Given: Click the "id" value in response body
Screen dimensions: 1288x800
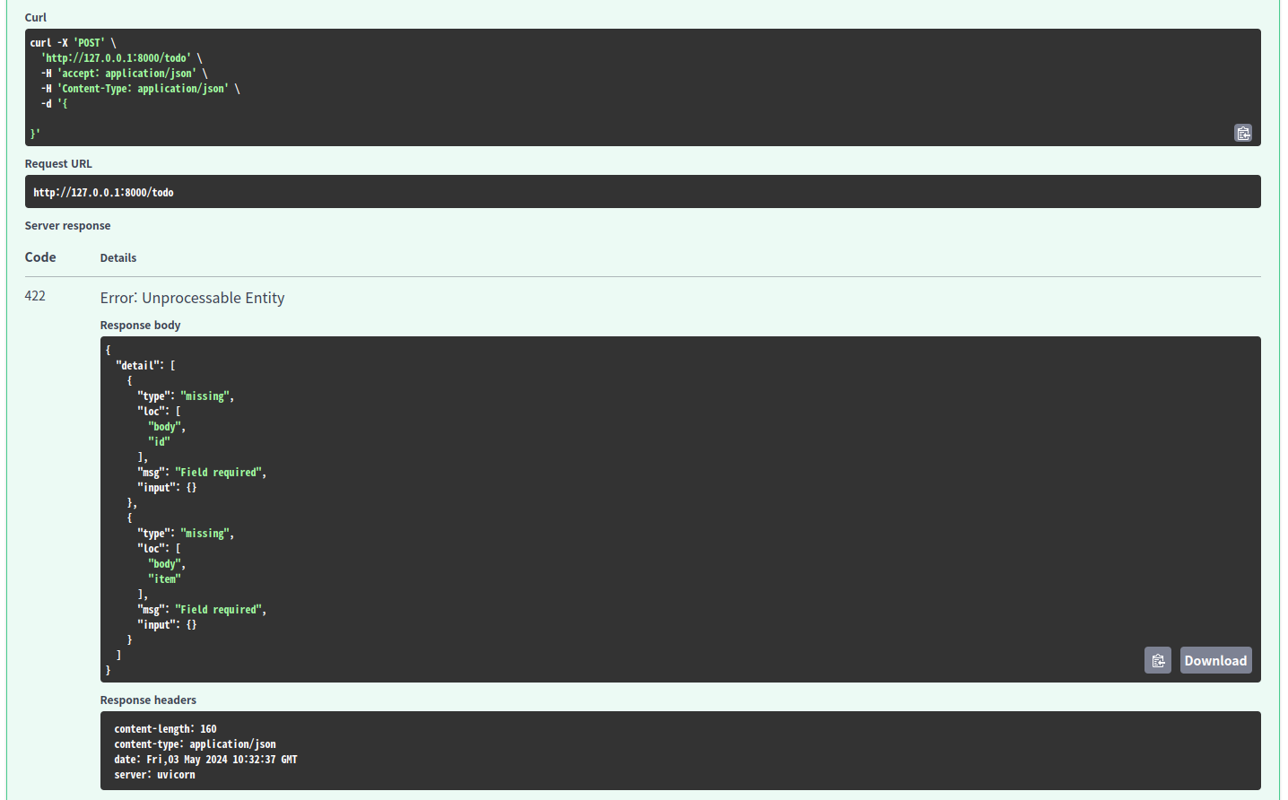Looking at the screenshot, I should (159, 441).
